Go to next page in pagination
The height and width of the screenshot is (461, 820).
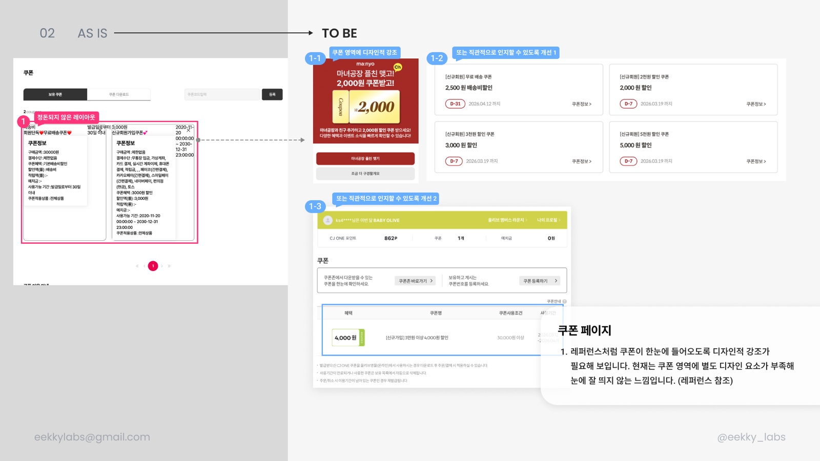[162, 266]
